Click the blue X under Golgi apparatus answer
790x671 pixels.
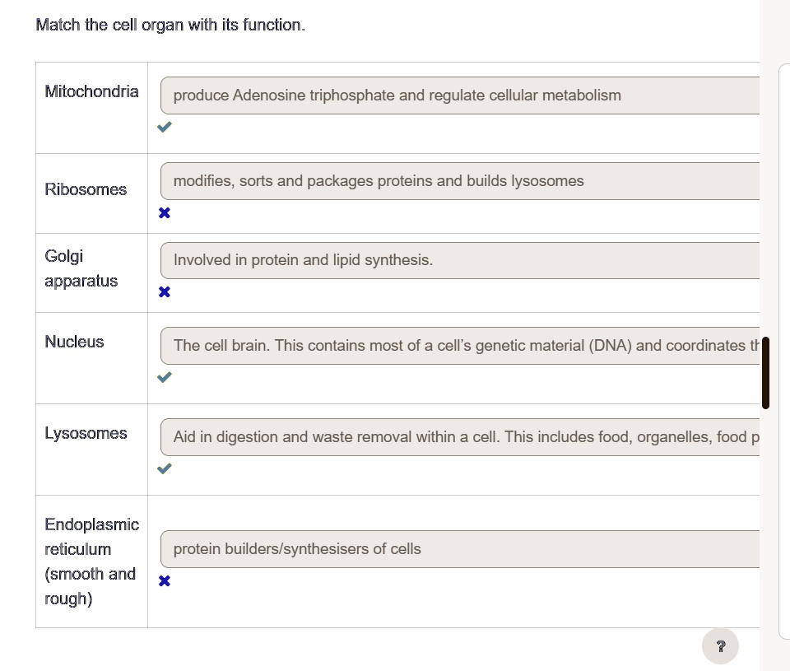pos(164,291)
